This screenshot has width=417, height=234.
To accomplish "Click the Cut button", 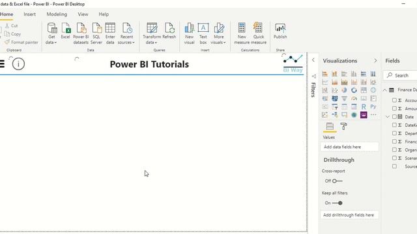I will (12, 26).
